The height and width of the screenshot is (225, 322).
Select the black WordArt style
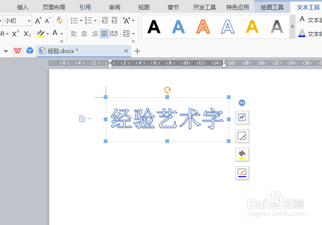point(154,27)
